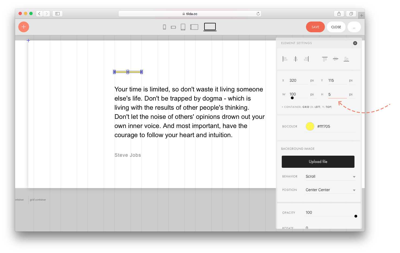Switch to tablet landscape preview

[194, 27]
